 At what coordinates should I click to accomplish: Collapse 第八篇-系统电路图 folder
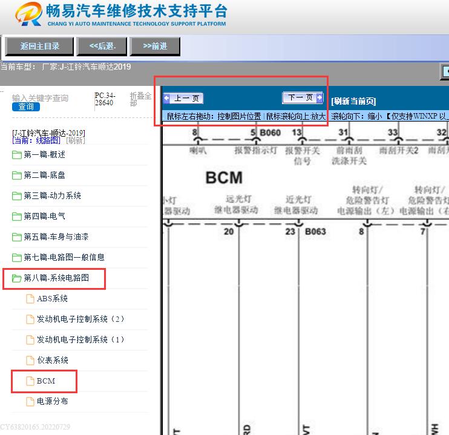click(x=56, y=278)
